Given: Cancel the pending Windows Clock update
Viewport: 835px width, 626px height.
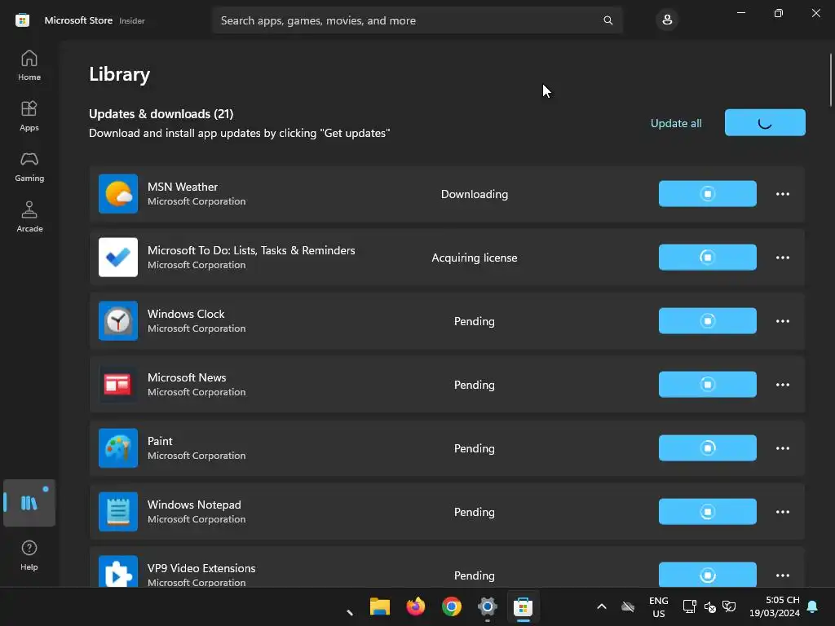Looking at the screenshot, I should (x=707, y=321).
